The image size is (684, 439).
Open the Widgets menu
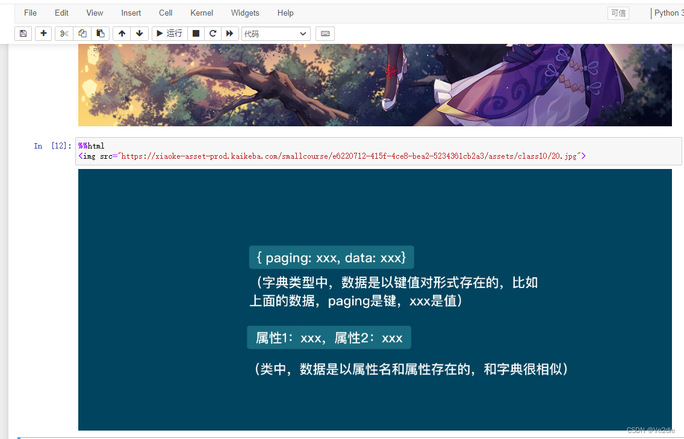pyautogui.click(x=245, y=13)
